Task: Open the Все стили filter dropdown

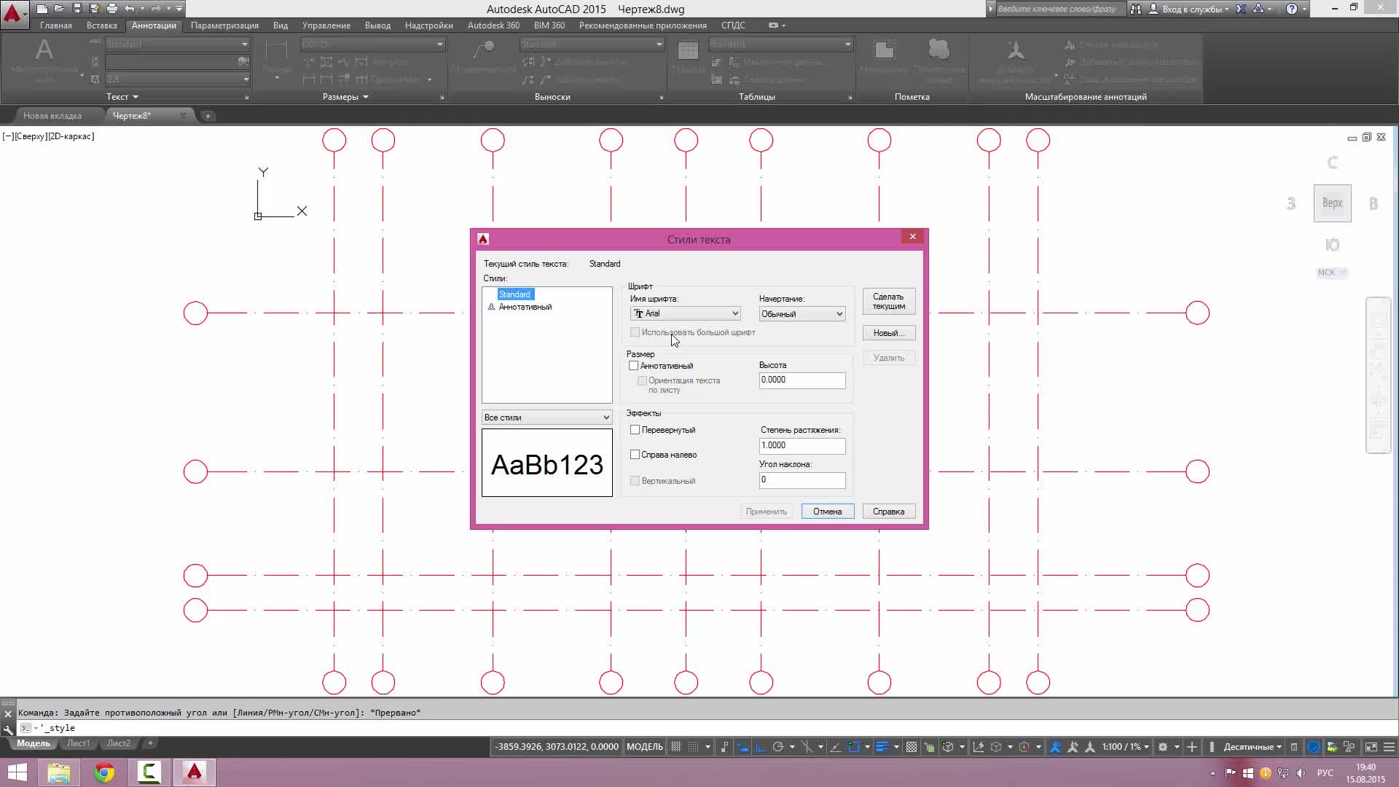Action: [x=546, y=418]
